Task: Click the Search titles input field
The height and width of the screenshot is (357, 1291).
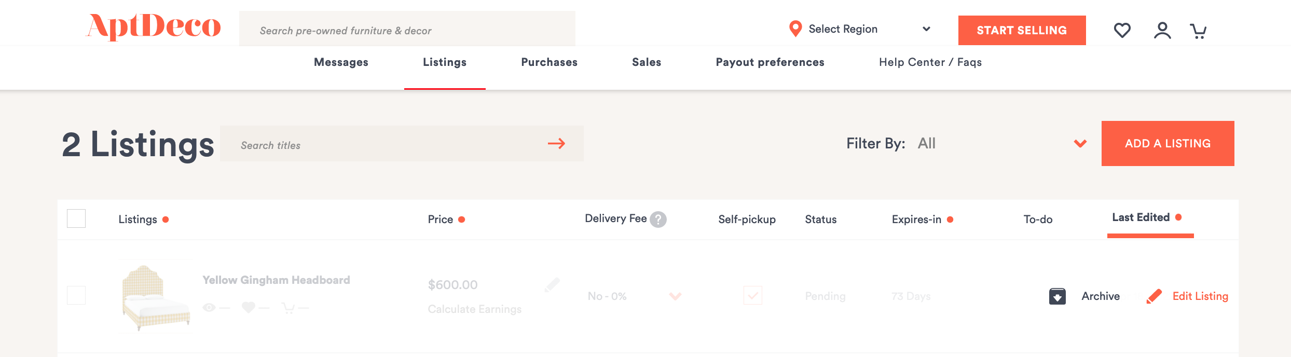Action: click(384, 144)
